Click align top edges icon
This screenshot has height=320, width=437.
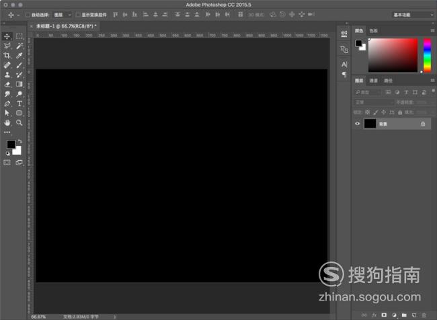[116, 15]
